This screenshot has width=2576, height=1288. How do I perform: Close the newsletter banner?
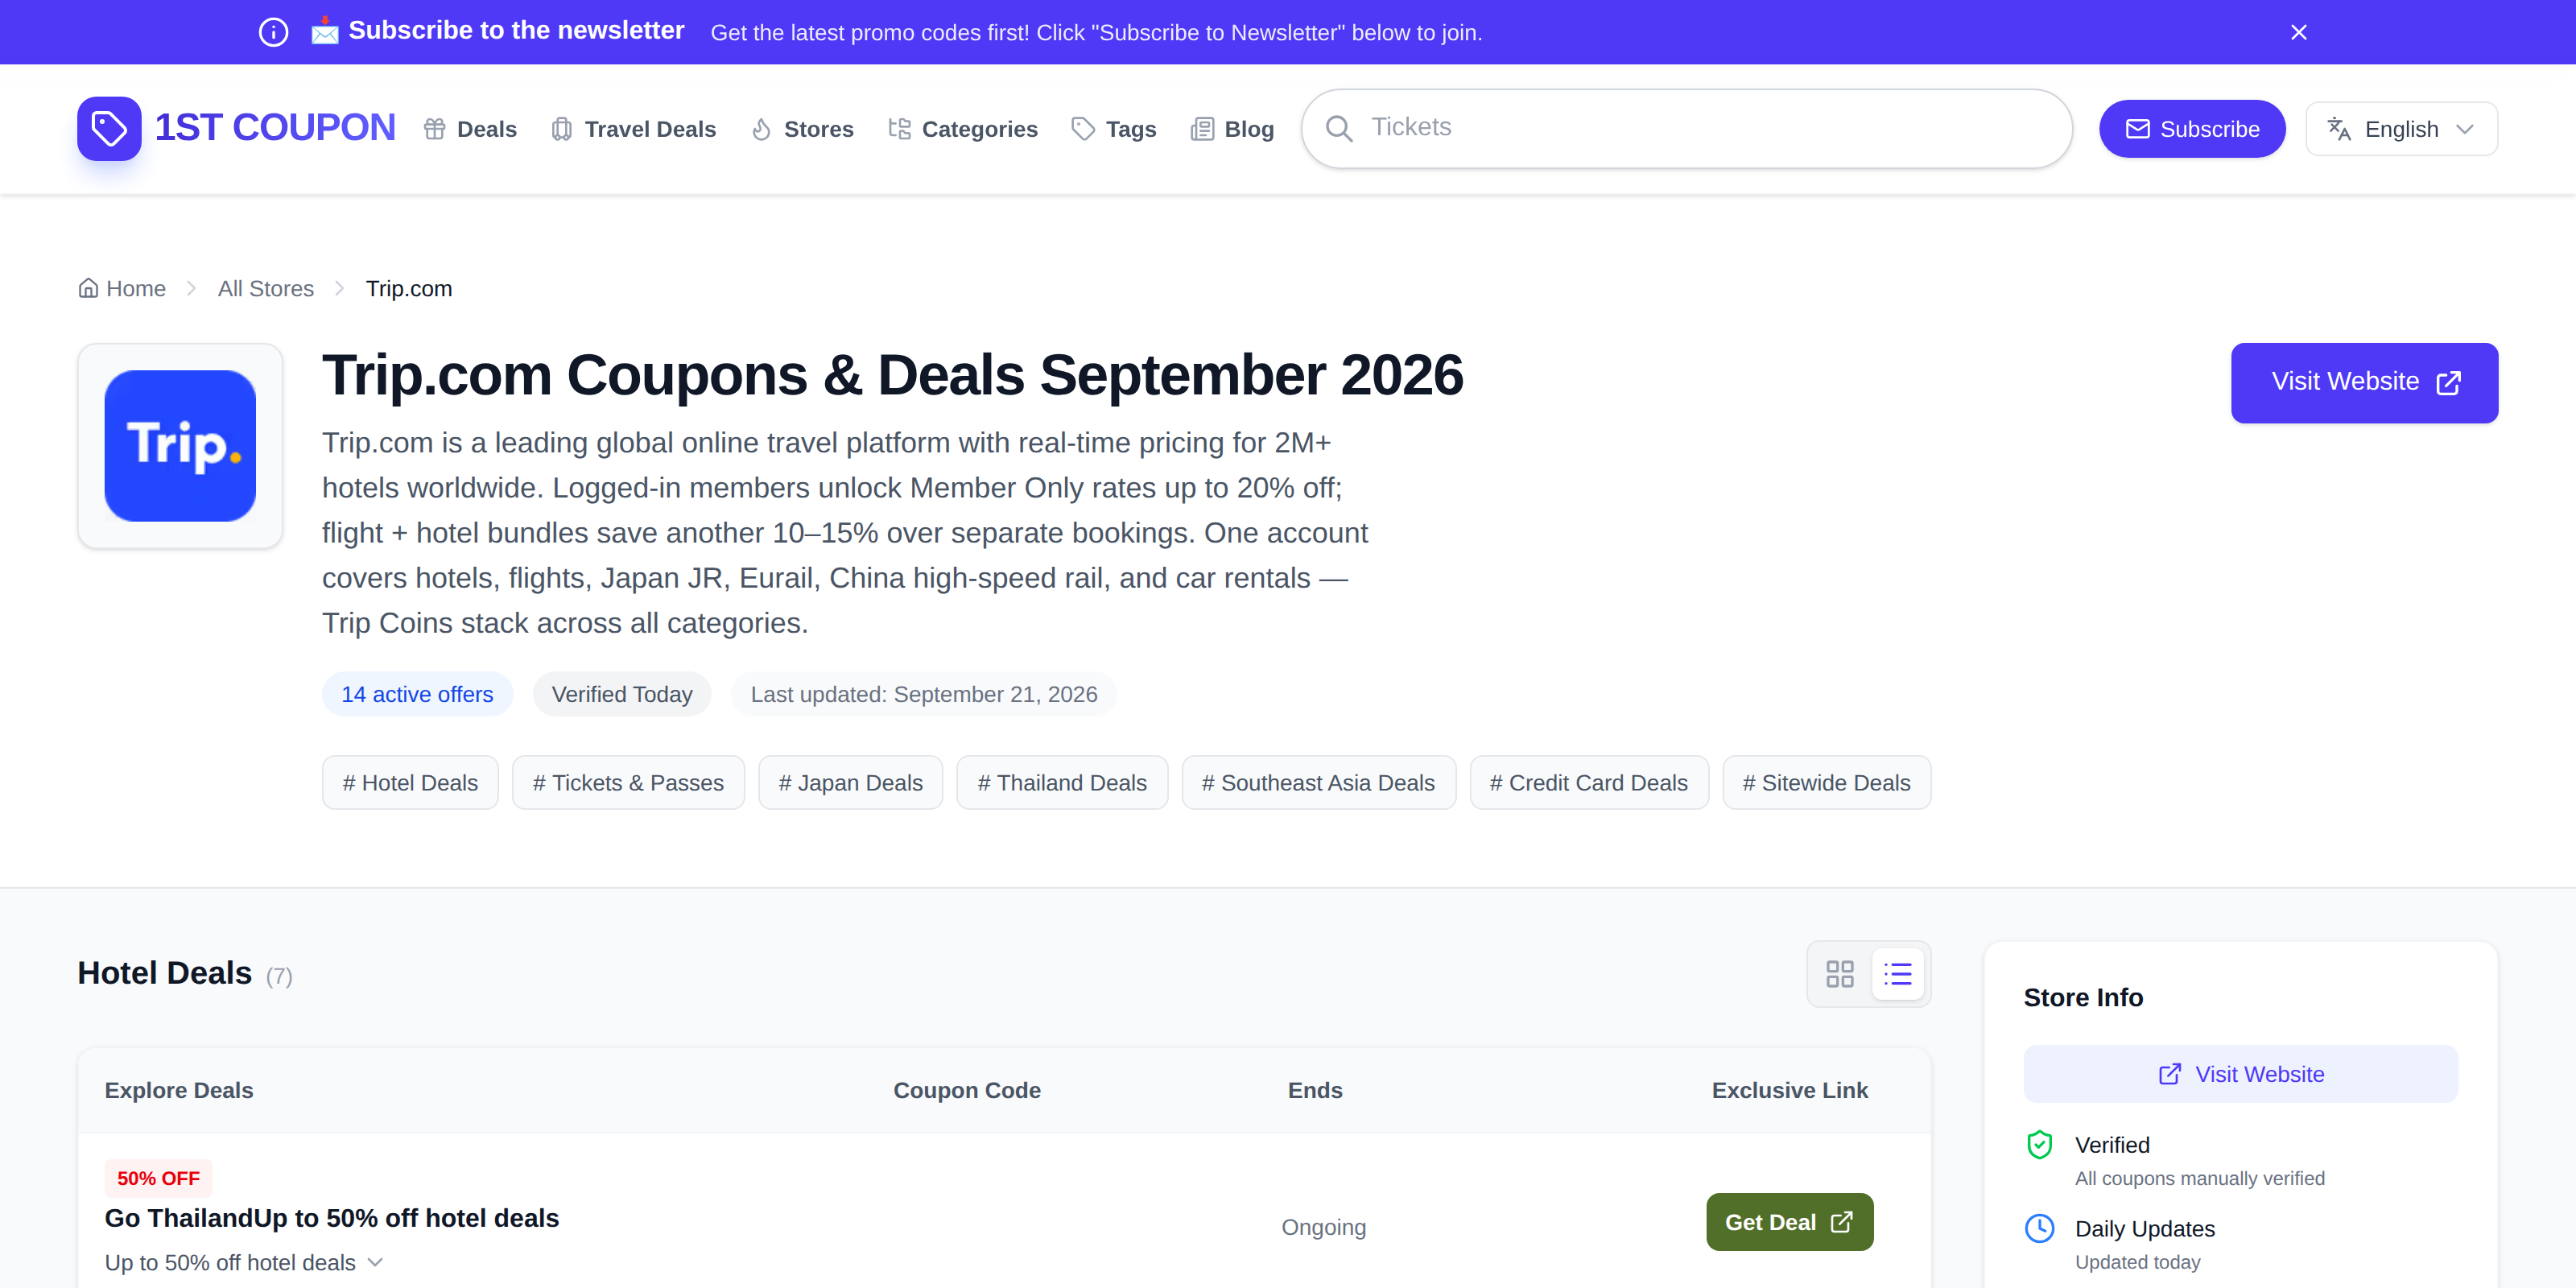click(2299, 32)
